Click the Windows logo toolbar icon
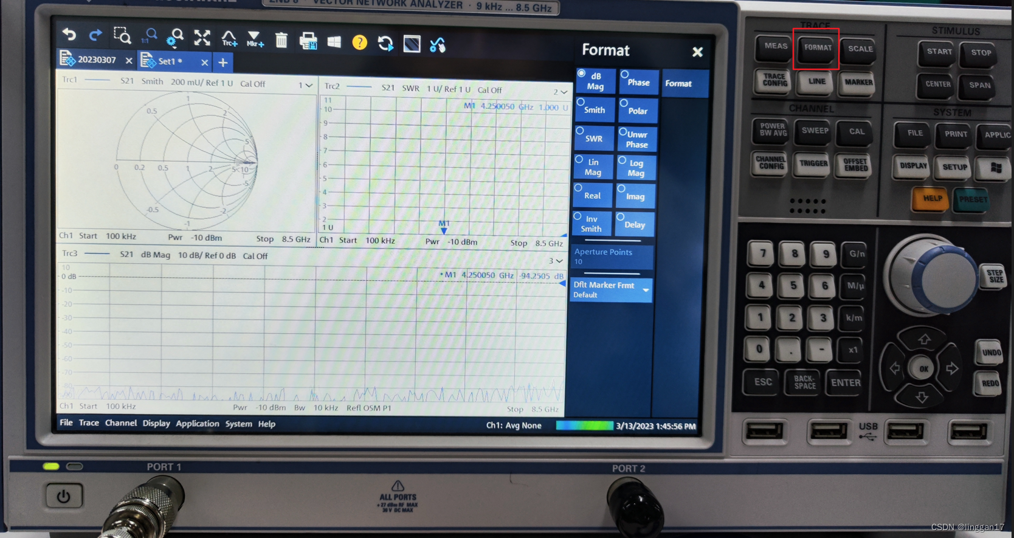Viewport: 1014px width, 538px height. [x=334, y=42]
